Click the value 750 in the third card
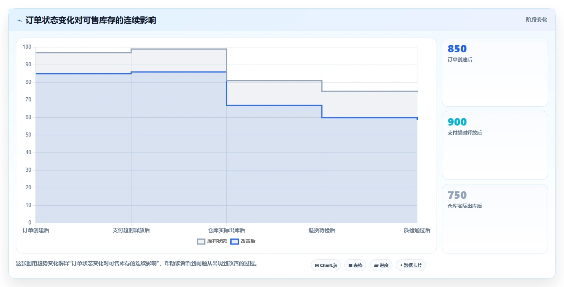This screenshot has width=564, height=287. click(x=457, y=195)
